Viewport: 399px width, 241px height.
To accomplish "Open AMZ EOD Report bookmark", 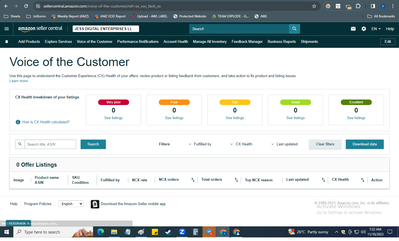I will [110, 16].
